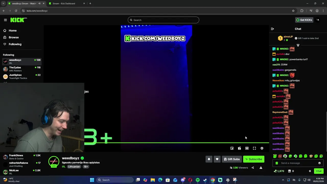Open chat settings gear
The height and width of the screenshot is (184, 327).
(x=310, y=171)
